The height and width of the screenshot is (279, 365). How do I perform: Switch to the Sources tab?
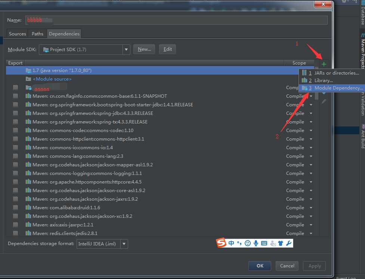(x=18, y=34)
